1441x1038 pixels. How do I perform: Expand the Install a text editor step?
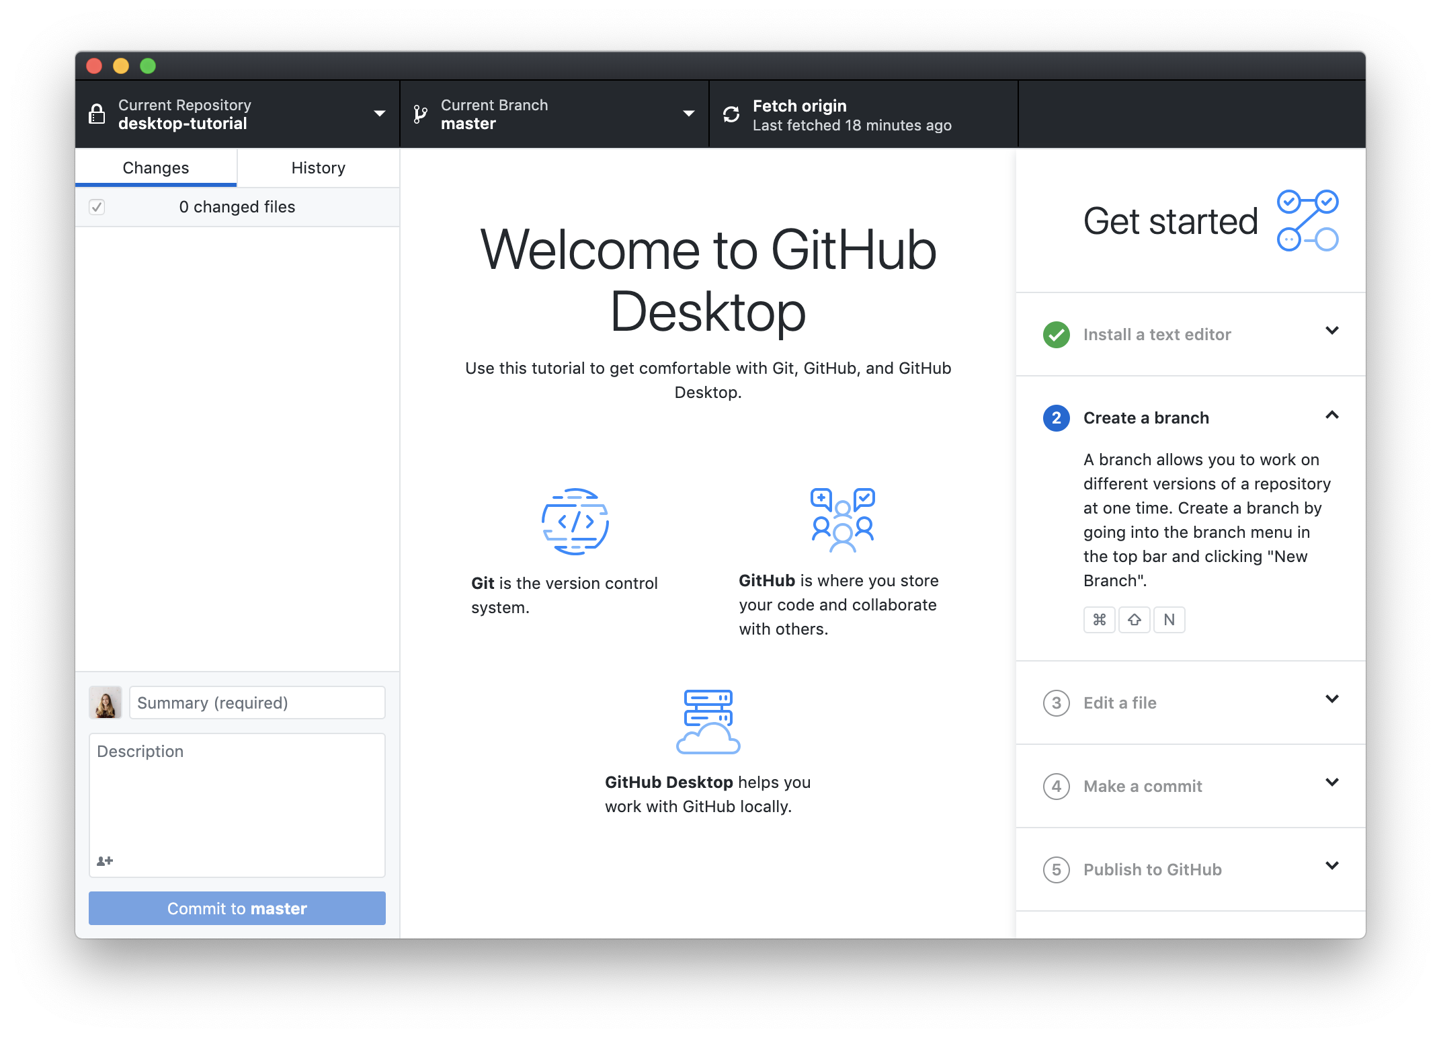click(x=1332, y=330)
